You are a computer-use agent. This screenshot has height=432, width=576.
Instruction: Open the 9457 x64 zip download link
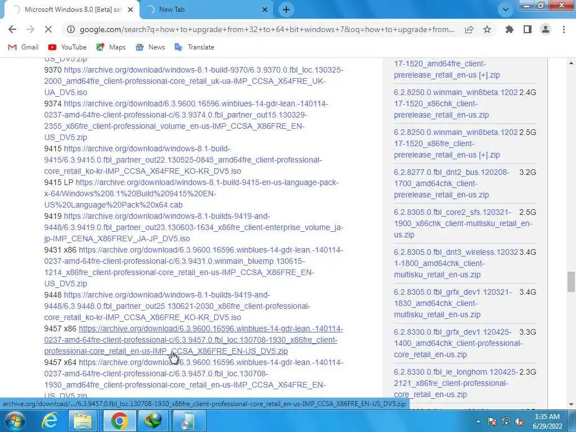(193, 379)
